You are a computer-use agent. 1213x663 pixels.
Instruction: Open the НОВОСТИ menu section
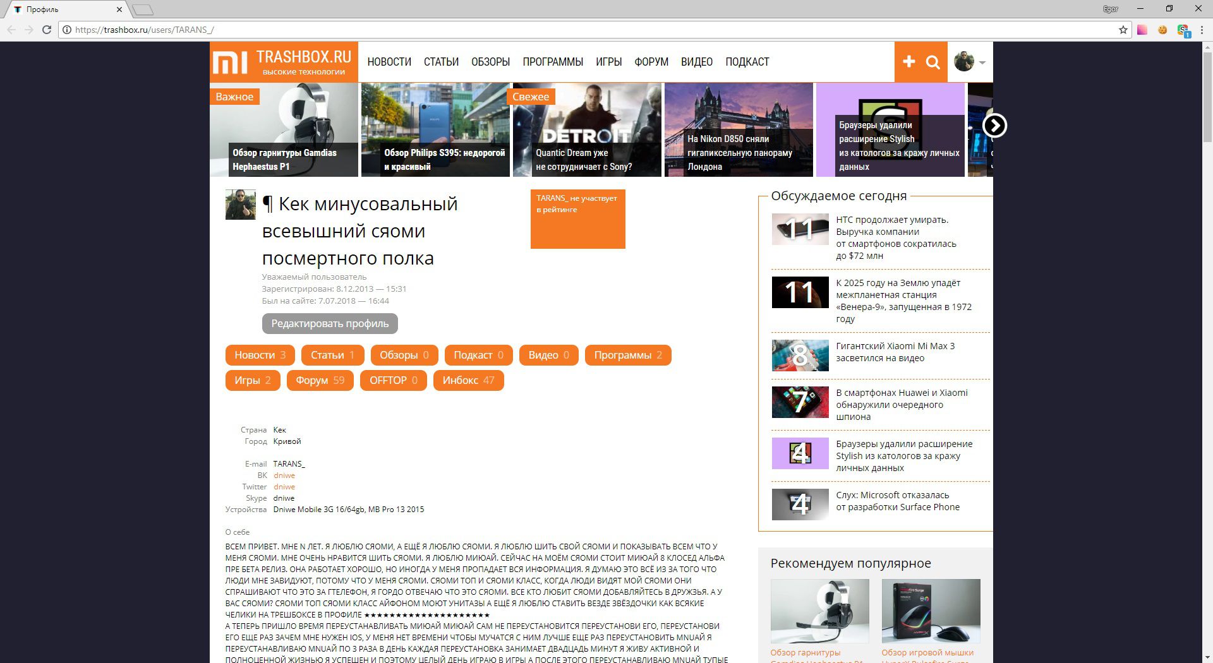(x=389, y=62)
